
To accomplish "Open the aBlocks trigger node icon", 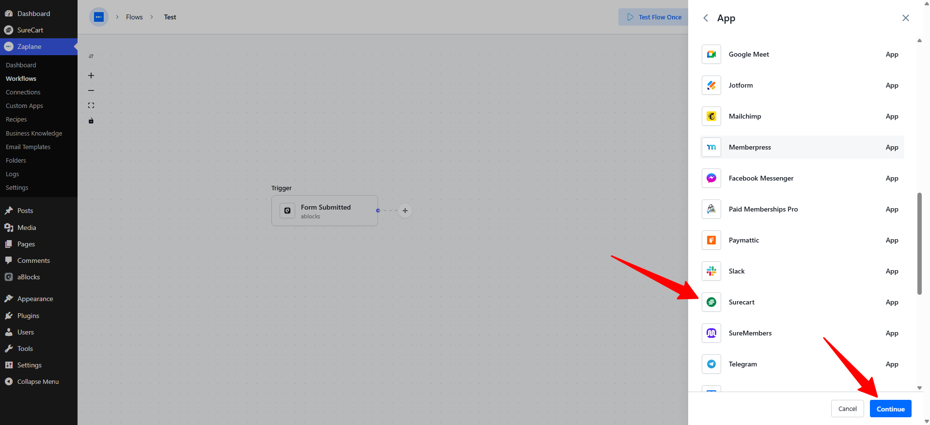I will click(287, 211).
